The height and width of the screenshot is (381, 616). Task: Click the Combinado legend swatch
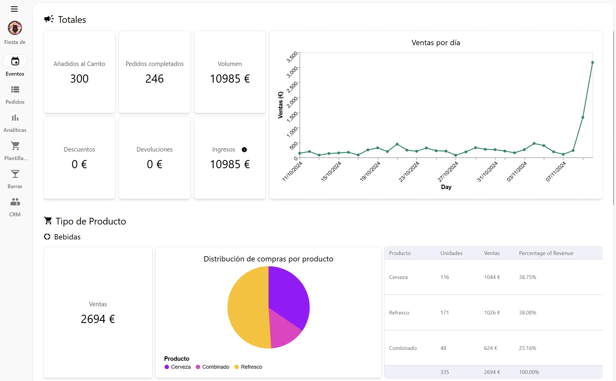tap(198, 367)
